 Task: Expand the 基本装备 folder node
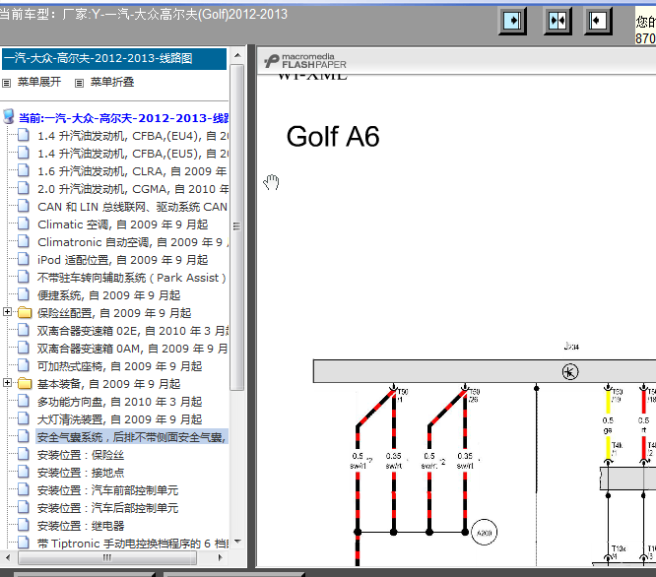point(7,383)
